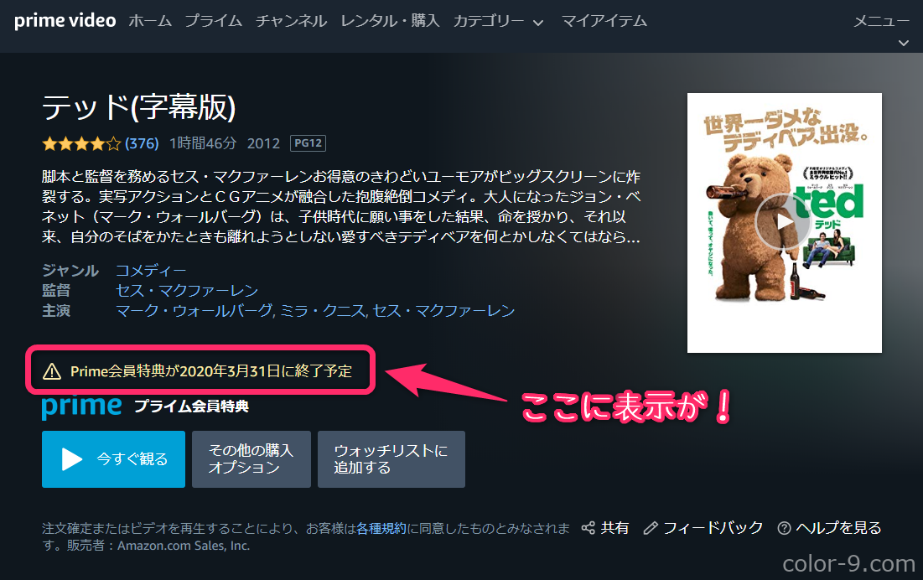Image resolution: width=923 pixels, height=580 pixels.
Task: Select the マイアイテム menu item
Action: click(x=604, y=21)
